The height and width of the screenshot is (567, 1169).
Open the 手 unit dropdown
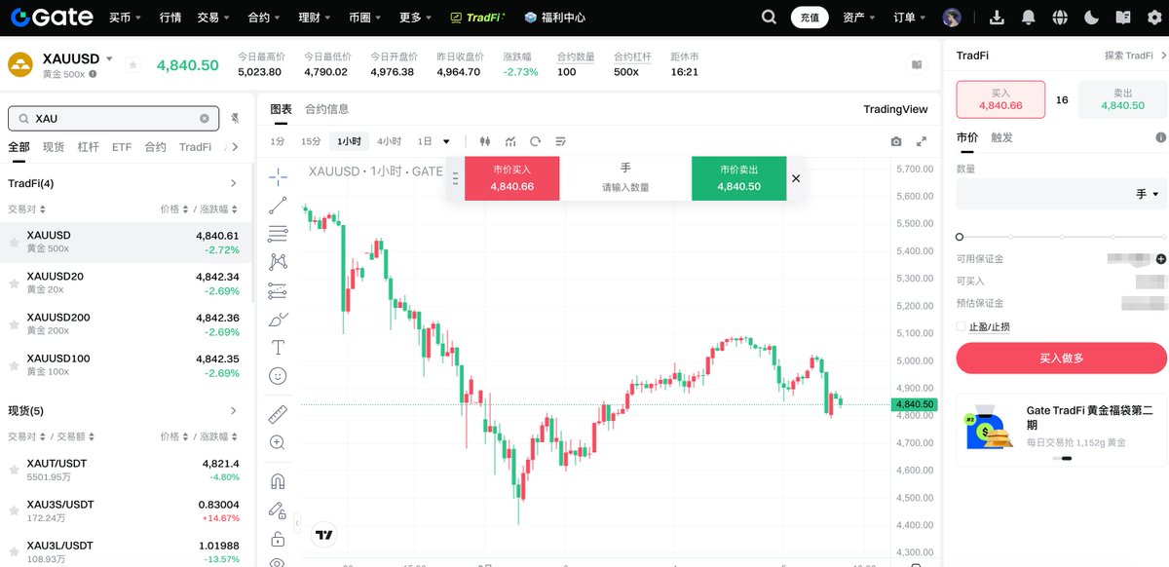[1148, 194]
